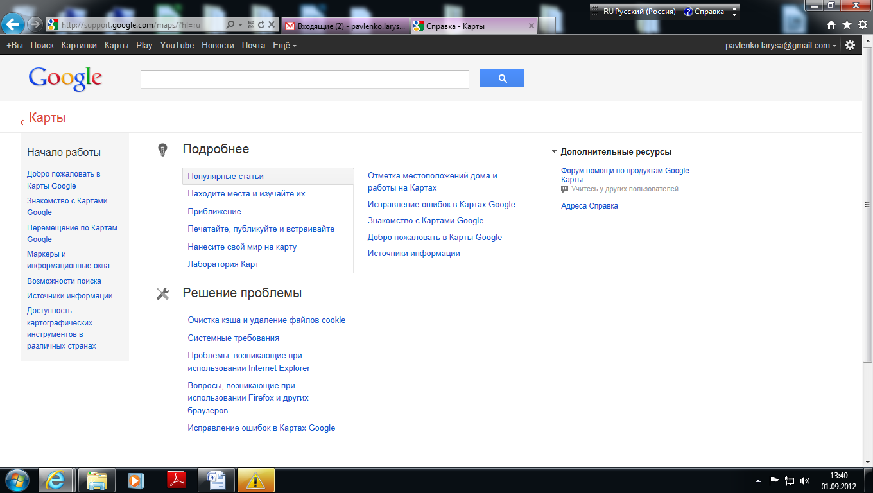
Task: Open the address bar autocomplete dropdown arrow
Action: (241, 25)
